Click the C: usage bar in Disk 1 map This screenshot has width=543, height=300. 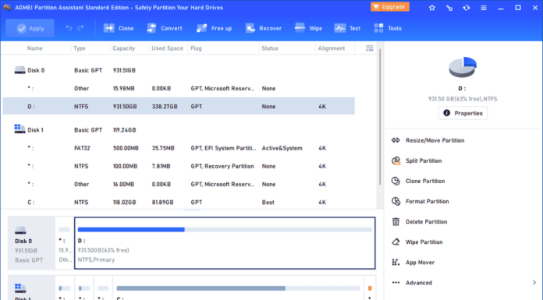[x=238, y=288]
